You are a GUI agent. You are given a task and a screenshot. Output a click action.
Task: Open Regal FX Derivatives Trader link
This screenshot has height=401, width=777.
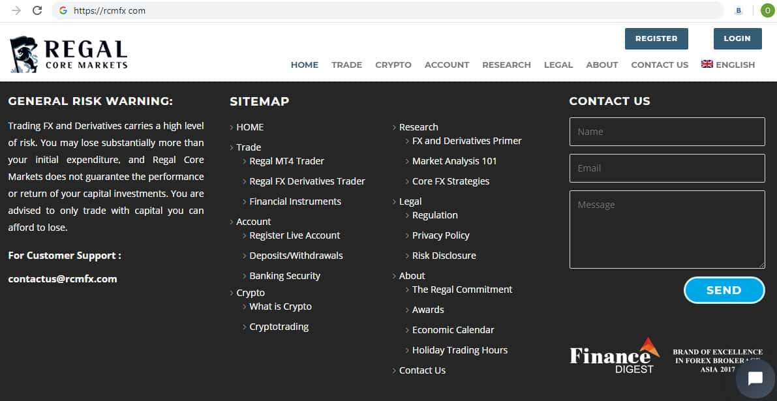(307, 181)
